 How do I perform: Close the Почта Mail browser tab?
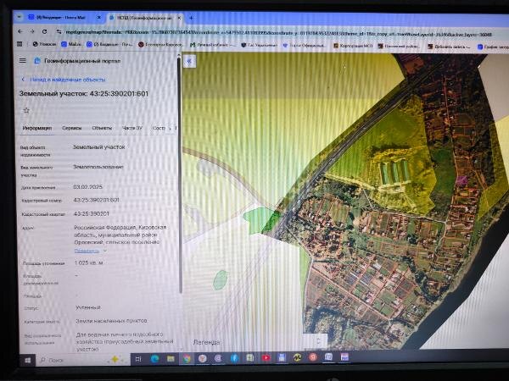tap(99, 18)
